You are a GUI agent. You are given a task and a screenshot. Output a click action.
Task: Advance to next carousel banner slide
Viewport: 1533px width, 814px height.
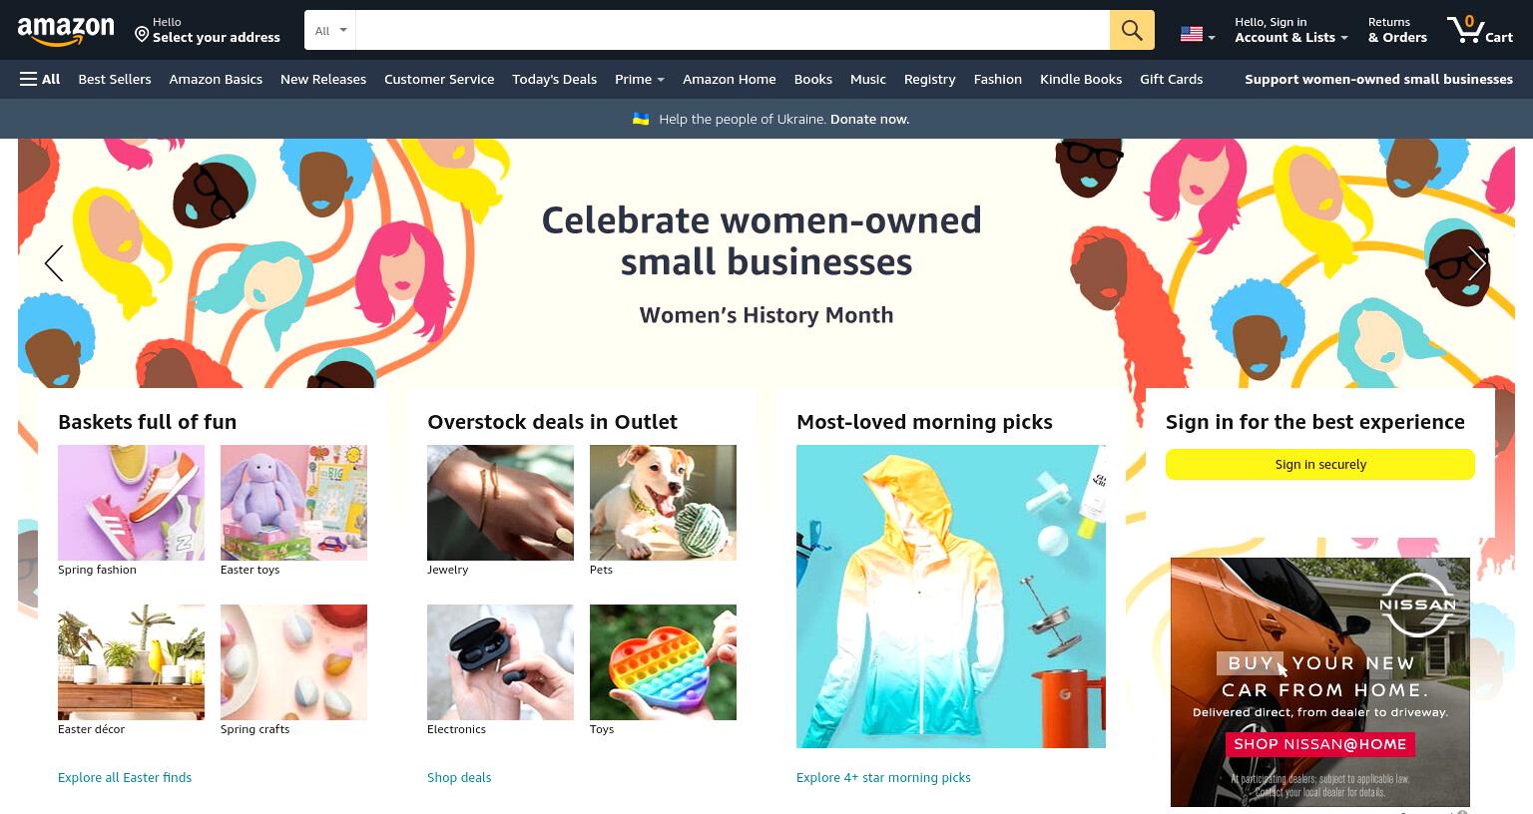pos(1478,263)
